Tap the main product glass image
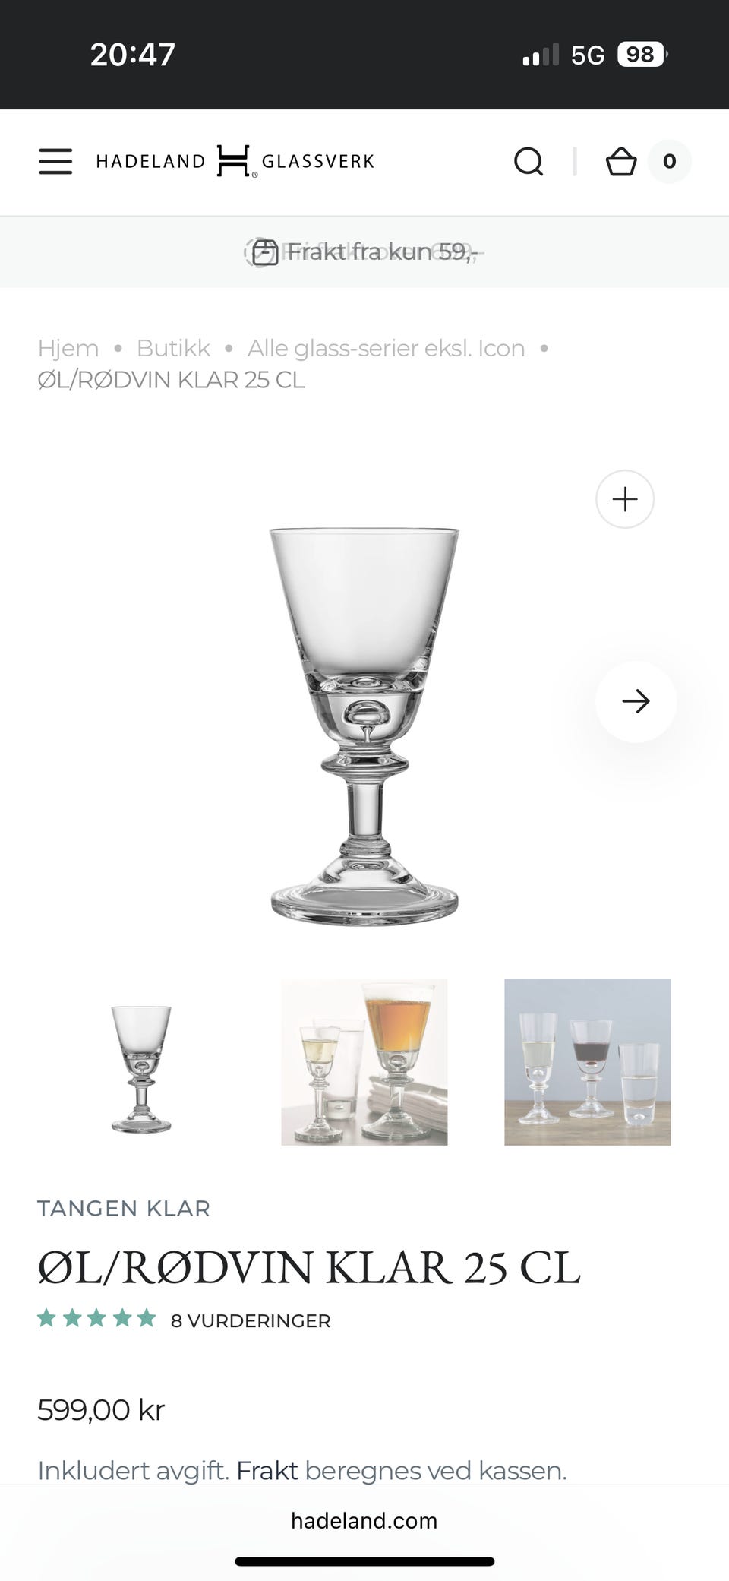This screenshot has width=729, height=1581. [364, 726]
